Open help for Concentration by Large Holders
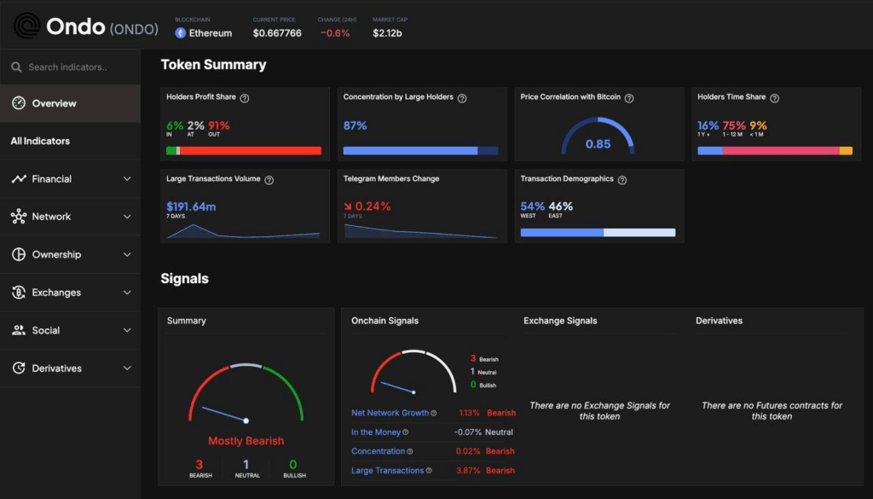 462,98
